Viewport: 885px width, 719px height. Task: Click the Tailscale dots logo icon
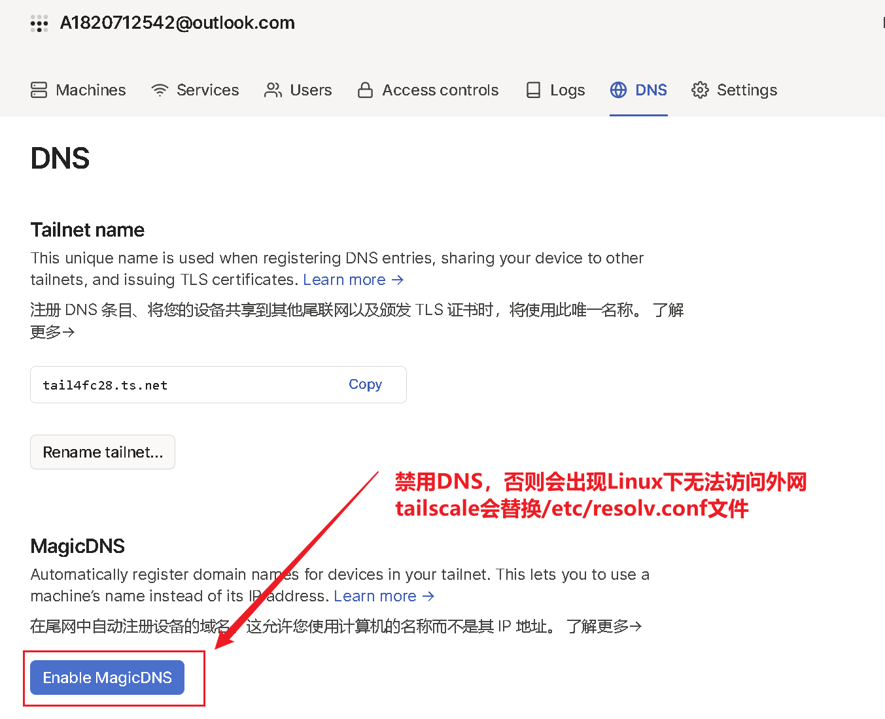pos(39,24)
